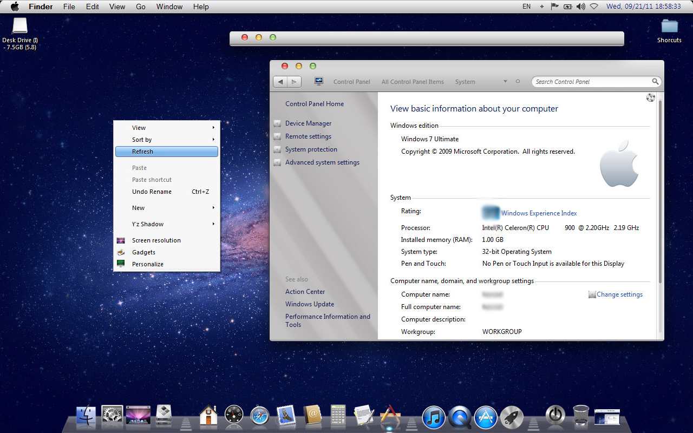Open the File menu

[x=69, y=6]
